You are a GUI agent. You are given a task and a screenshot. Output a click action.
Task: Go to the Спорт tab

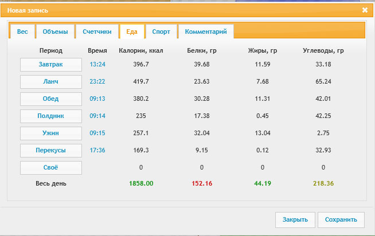click(x=161, y=32)
